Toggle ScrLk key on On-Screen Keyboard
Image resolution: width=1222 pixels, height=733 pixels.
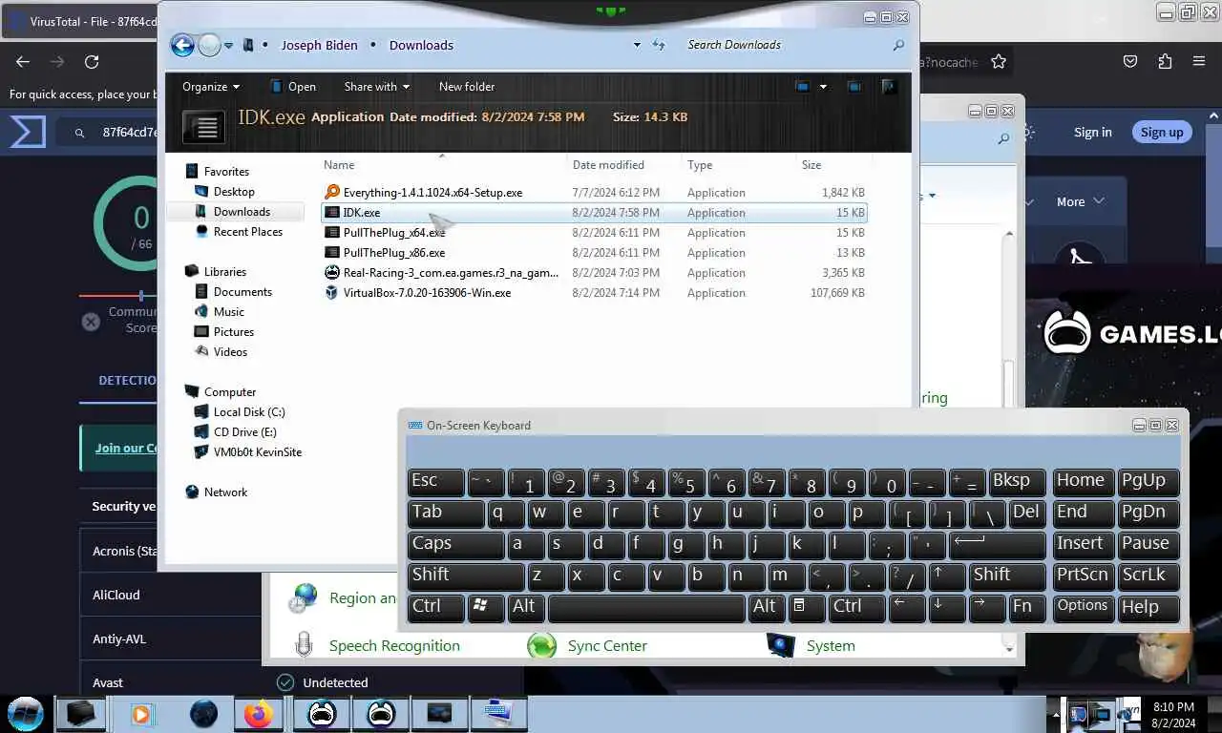[1148, 576]
